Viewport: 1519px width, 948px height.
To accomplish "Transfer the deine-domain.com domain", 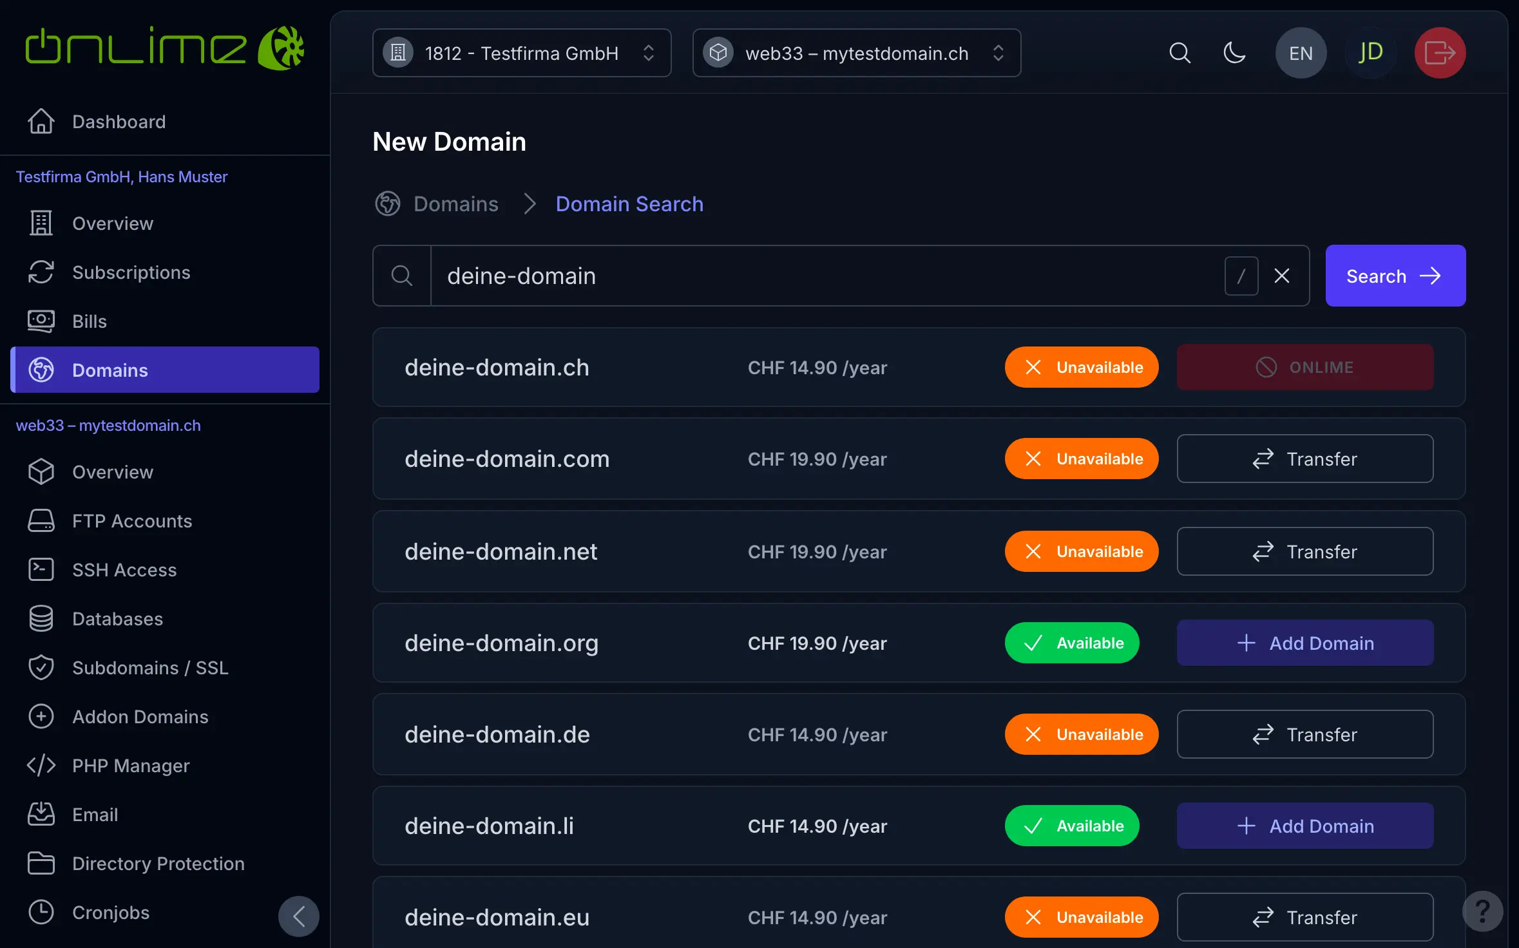I will point(1304,459).
